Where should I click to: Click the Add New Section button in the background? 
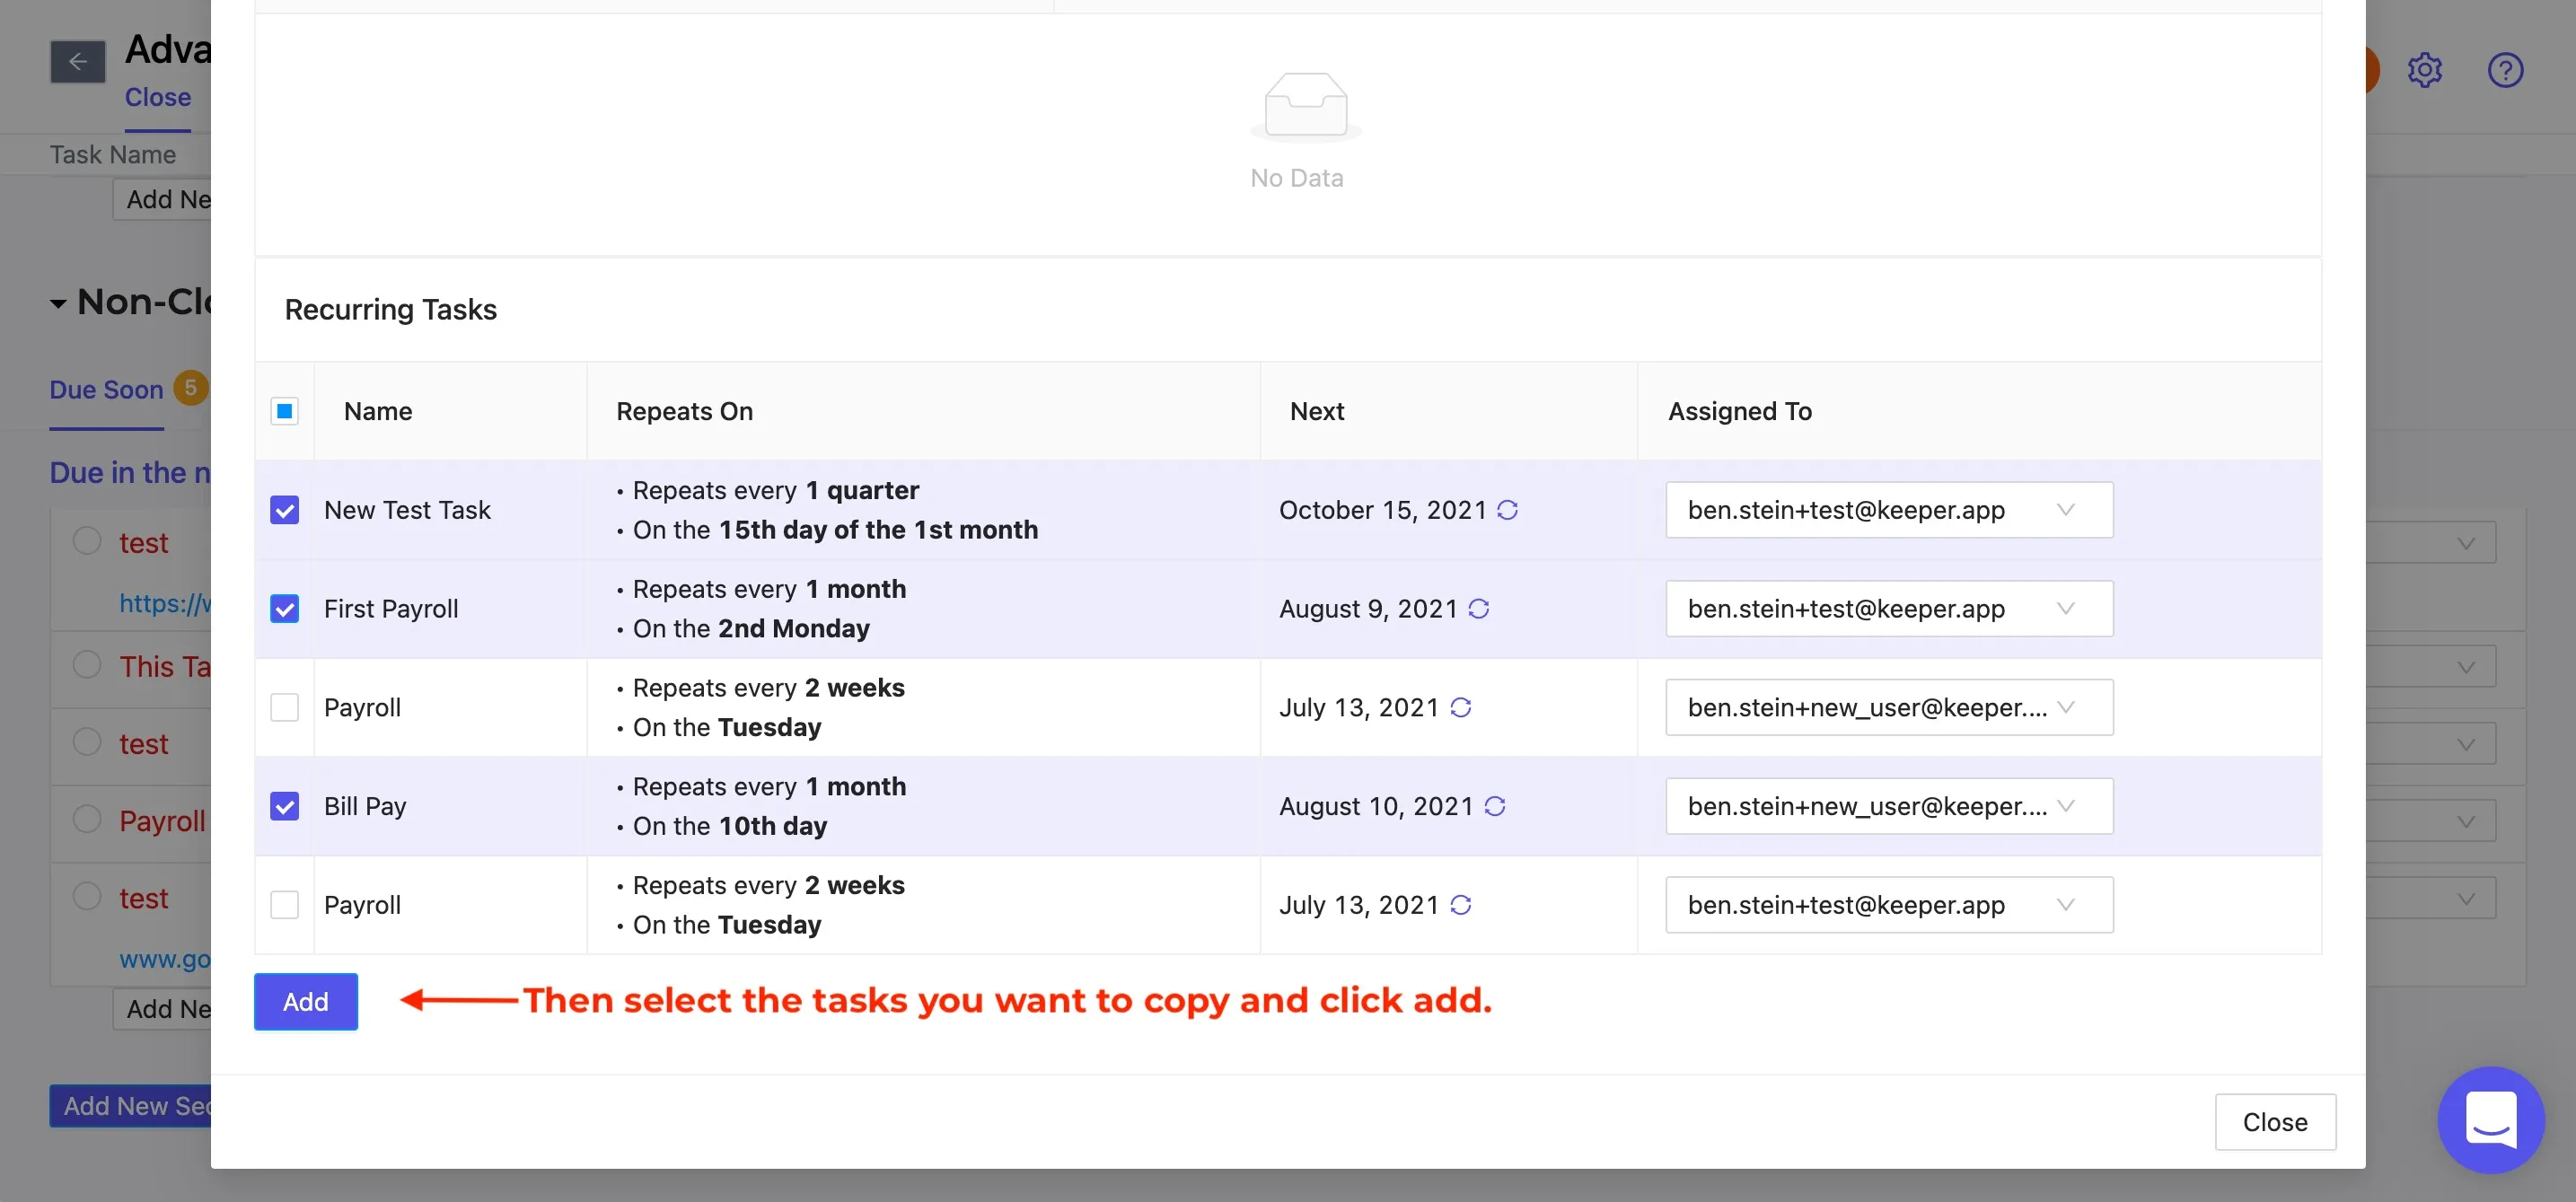pyautogui.click(x=131, y=1106)
